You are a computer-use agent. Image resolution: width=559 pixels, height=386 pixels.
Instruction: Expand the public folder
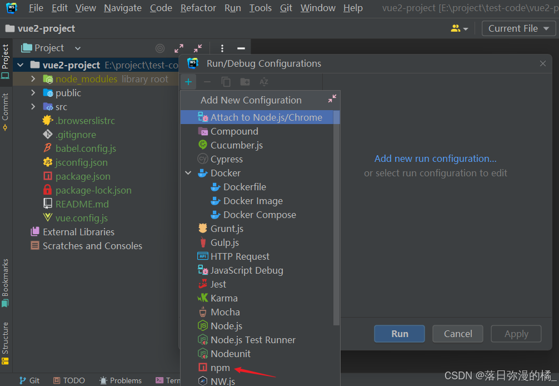33,92
